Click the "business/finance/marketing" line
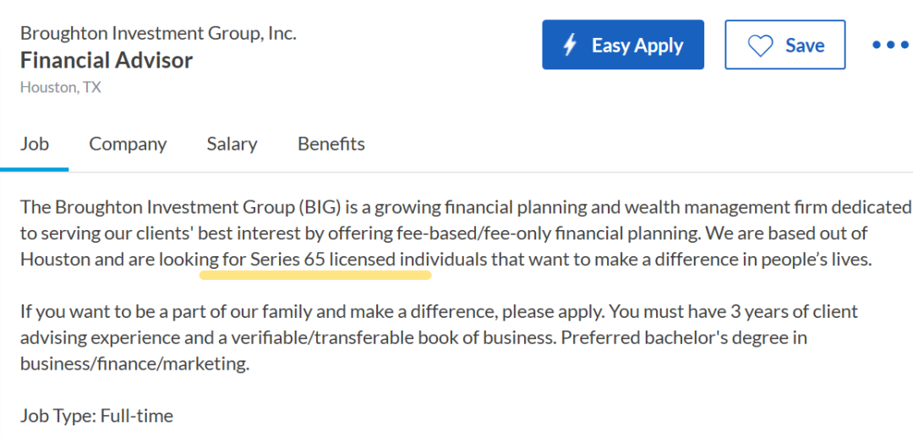 (134, 364)
